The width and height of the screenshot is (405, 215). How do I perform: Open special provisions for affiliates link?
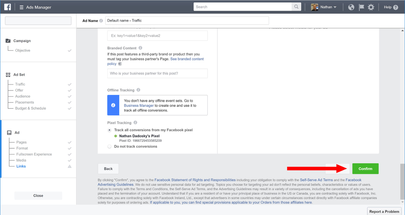(231, 203)
